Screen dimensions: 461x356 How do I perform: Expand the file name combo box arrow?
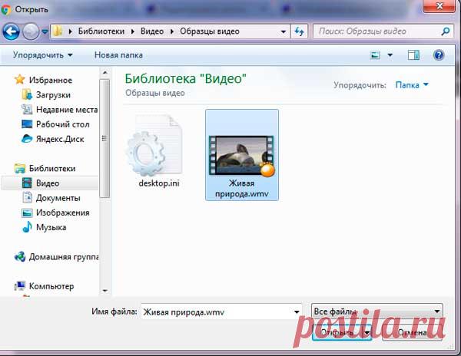click(x=297, y=311)
